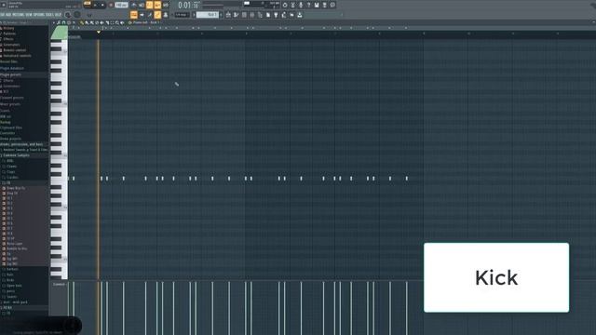Open the piano roll options menu arrow
The image size is (596, 335).
click(x=54, y=22)
